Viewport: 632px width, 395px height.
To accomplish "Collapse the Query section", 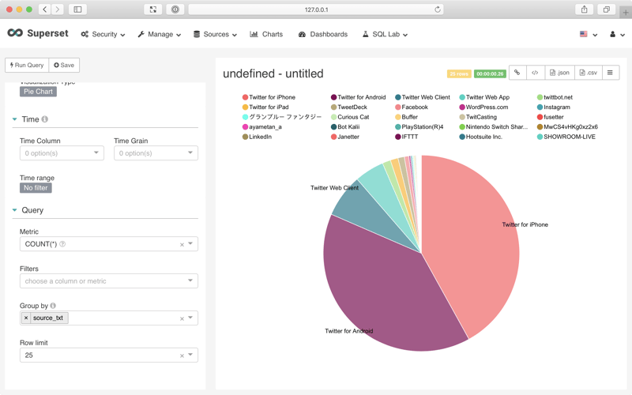I will coord(15,210).
